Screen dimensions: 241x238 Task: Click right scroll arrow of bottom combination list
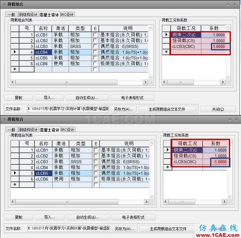[146, 201]
